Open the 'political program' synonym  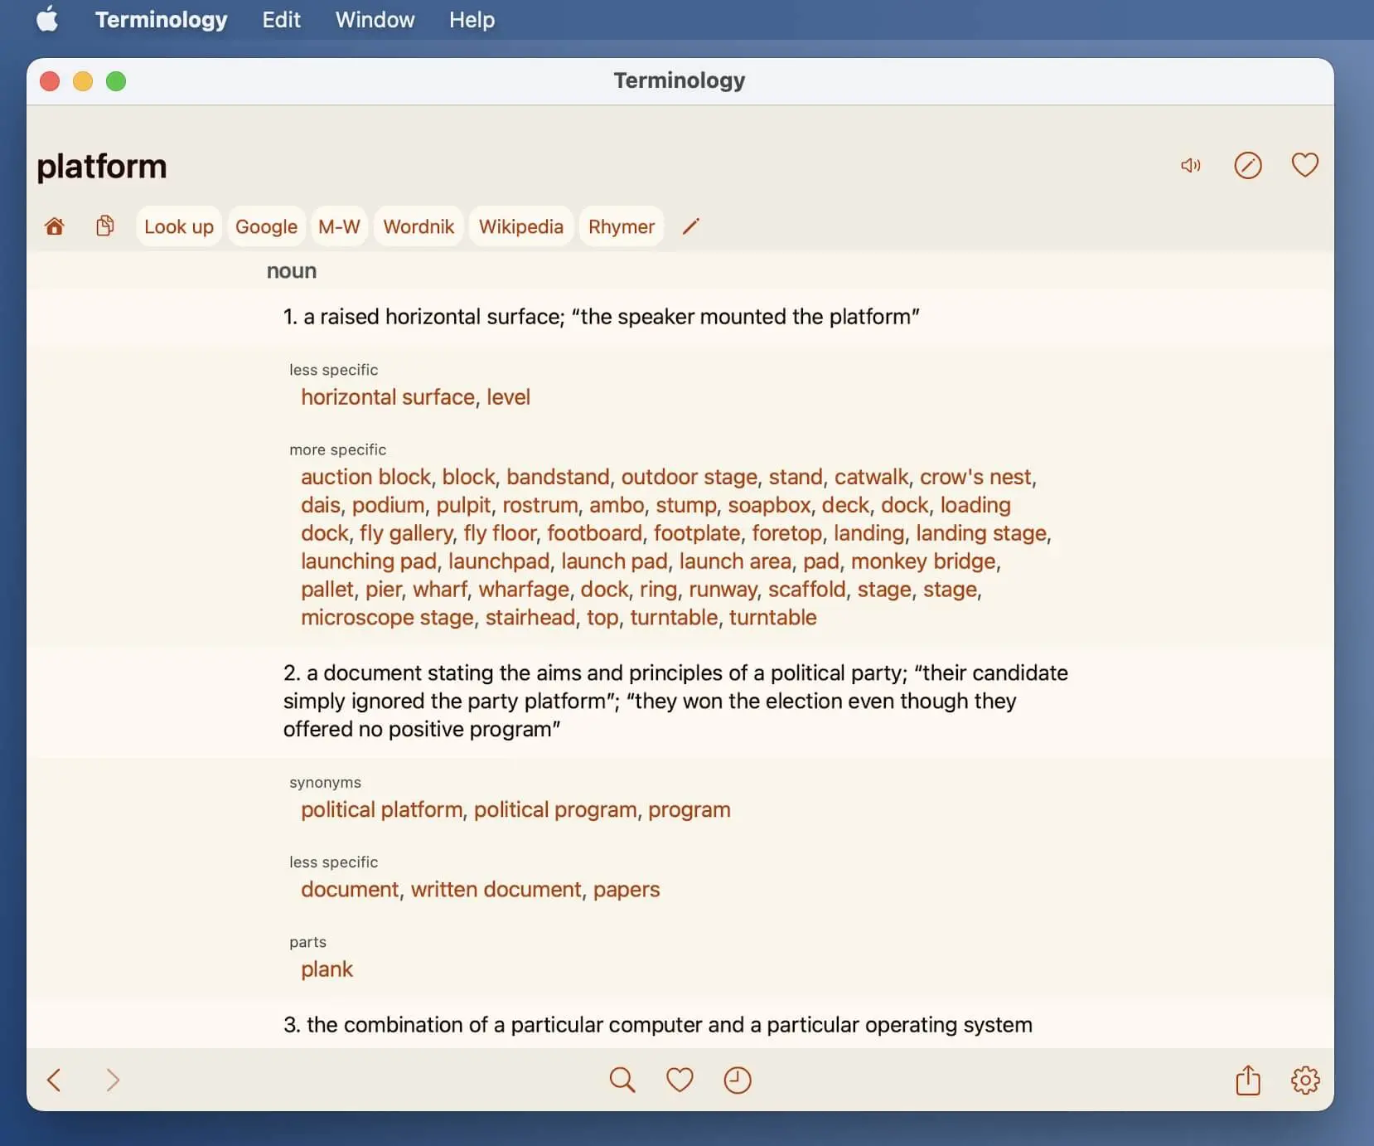(x=555, y=810)
